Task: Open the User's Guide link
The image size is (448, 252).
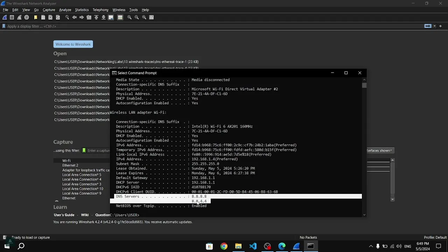Action: [64, 215]
